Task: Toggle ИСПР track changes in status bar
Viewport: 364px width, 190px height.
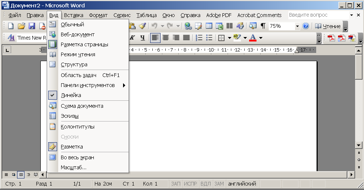Action: point(191,184)
